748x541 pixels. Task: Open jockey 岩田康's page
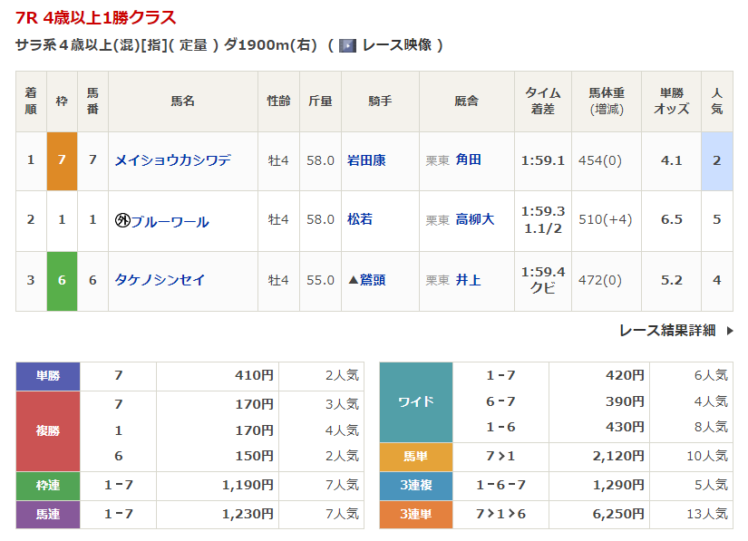pos(366,160)
